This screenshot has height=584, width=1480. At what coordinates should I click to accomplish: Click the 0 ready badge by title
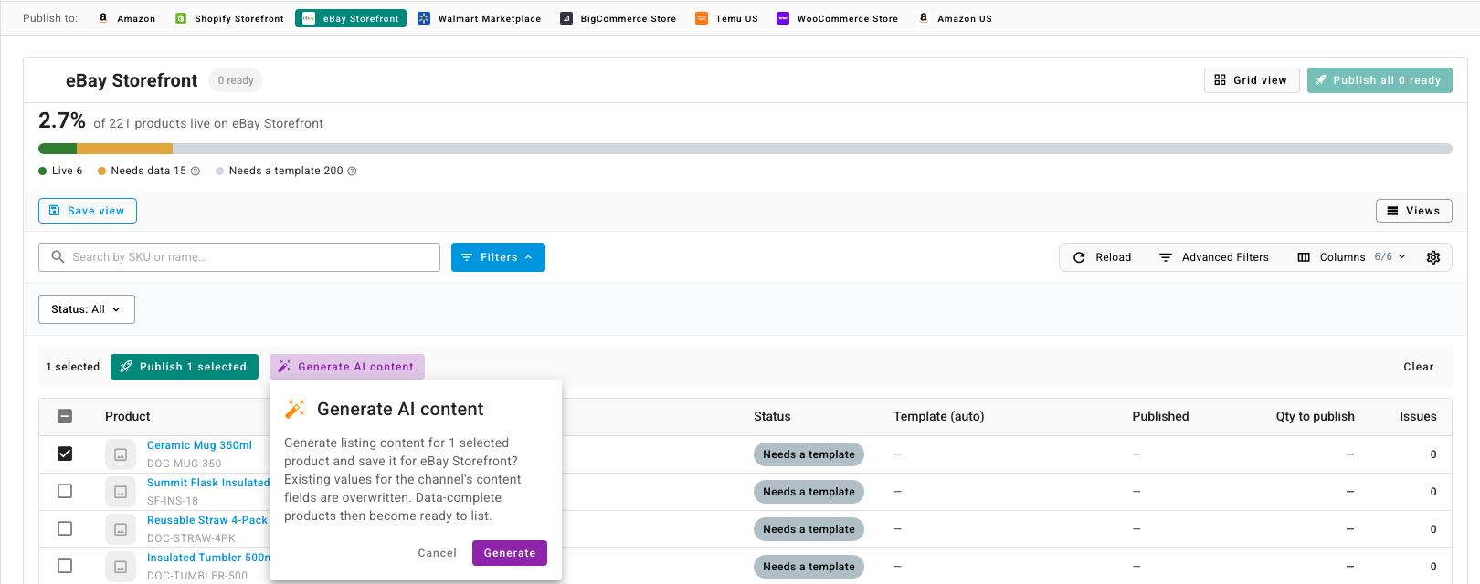click(x=236, y=80)
